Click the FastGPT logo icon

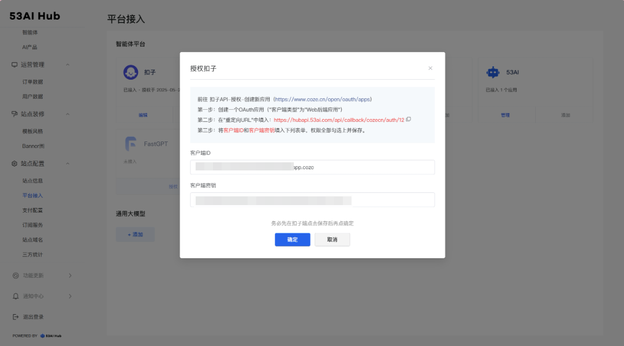coord(130,144)
